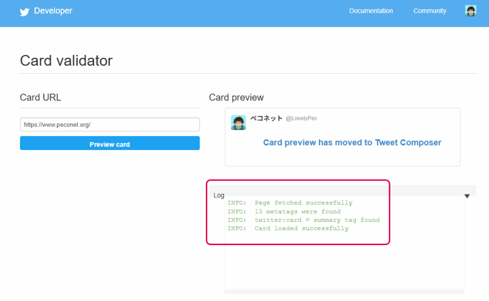Image resolution: width=489 pixels, height=301 pixels.
Task: Click the ペコネット avatar in card preview
Action: click(238, 123)
